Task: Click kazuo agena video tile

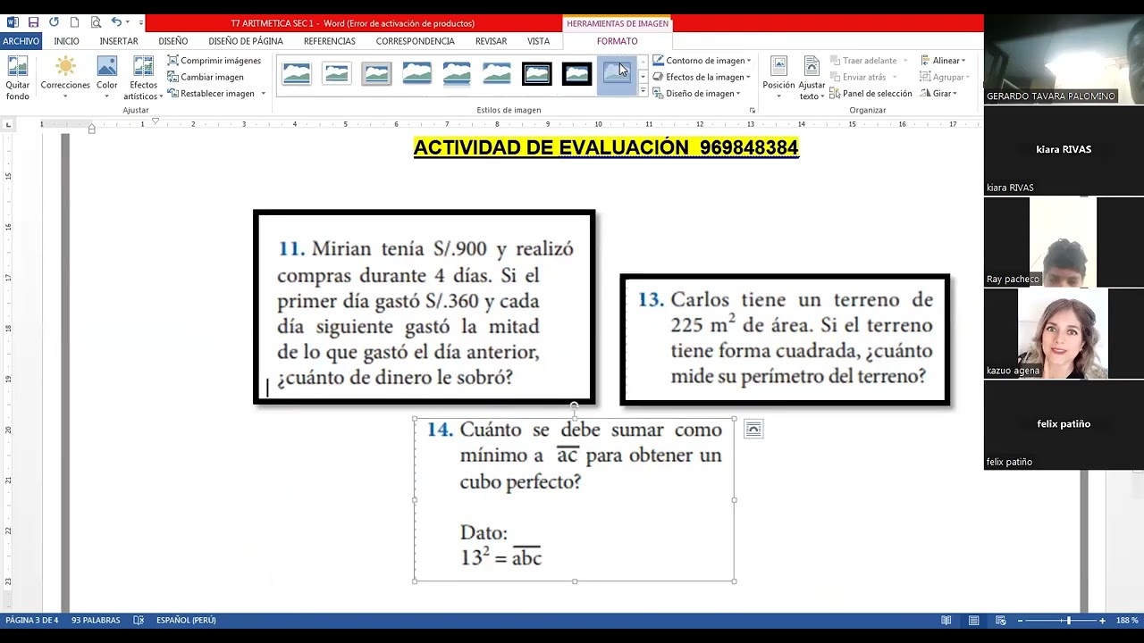Action: (x=1064, y=333)
